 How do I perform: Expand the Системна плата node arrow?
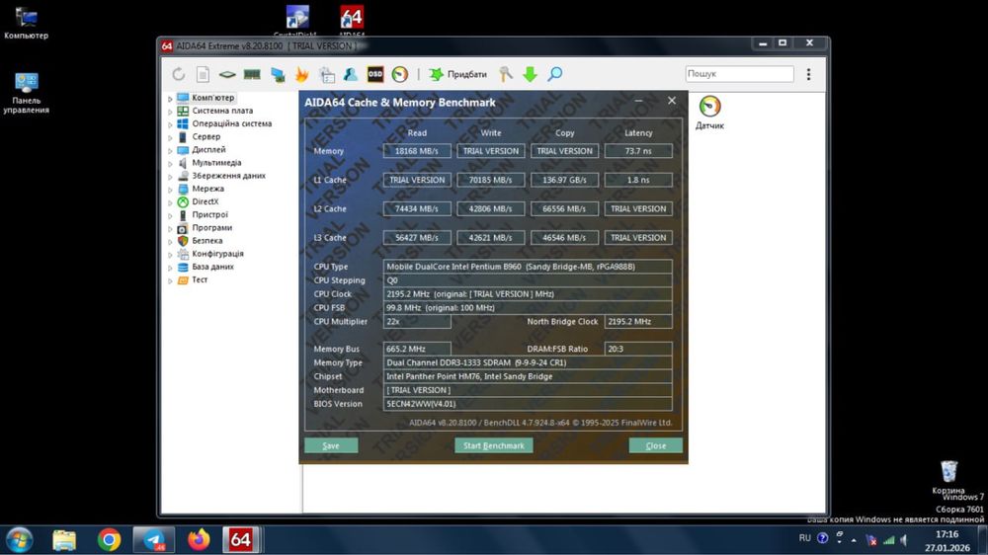tap(170, 112)
